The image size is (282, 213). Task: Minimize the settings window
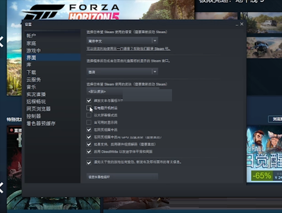(x=236, y=23)
